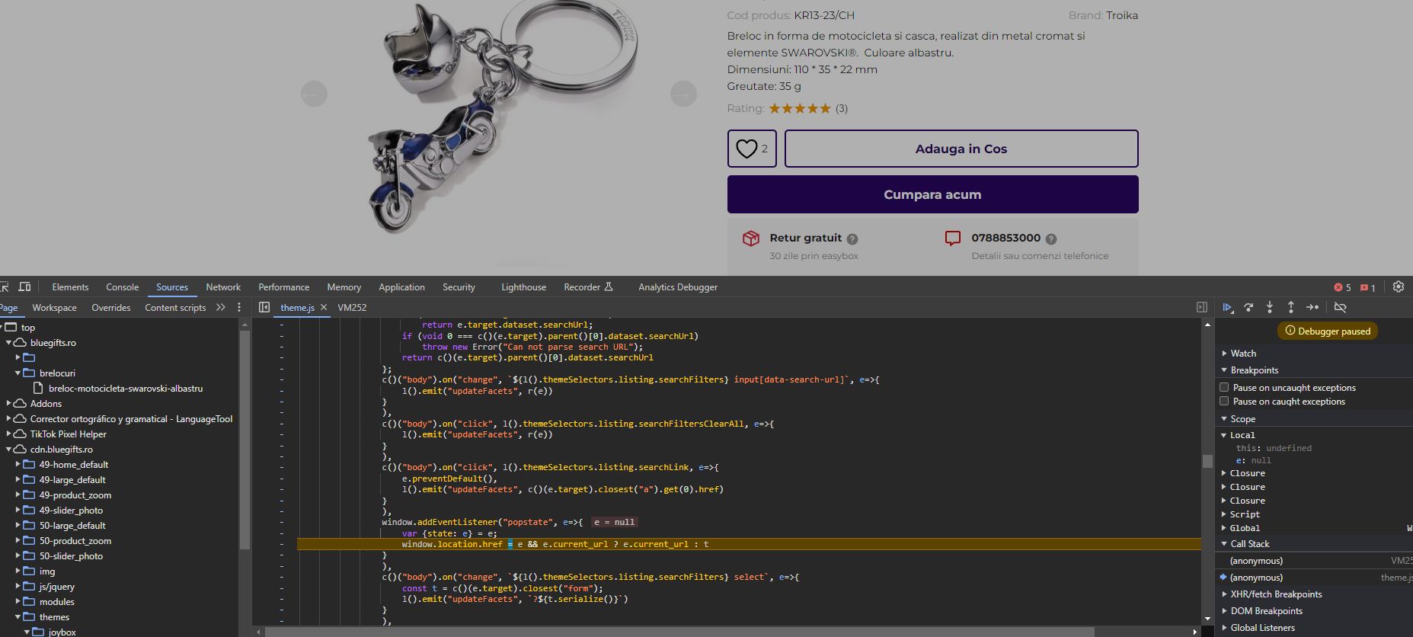
Task: Open the Application tab
Action: 401,287
